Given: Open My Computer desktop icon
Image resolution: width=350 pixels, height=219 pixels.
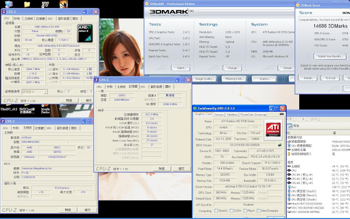Looking at the screenshot, I should click(8, 4).
